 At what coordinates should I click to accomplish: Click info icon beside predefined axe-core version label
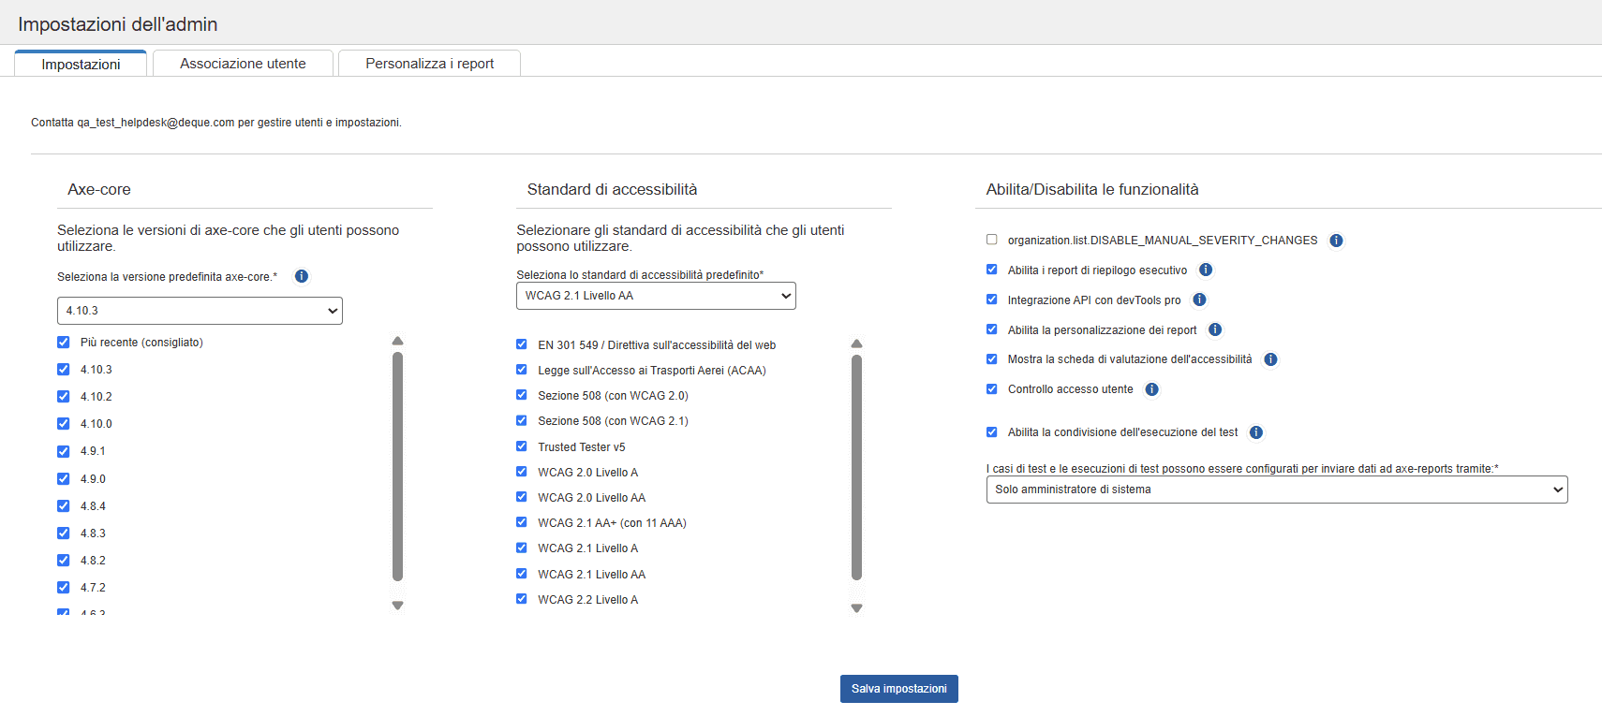pyautogui.click(x=302, y=276)
